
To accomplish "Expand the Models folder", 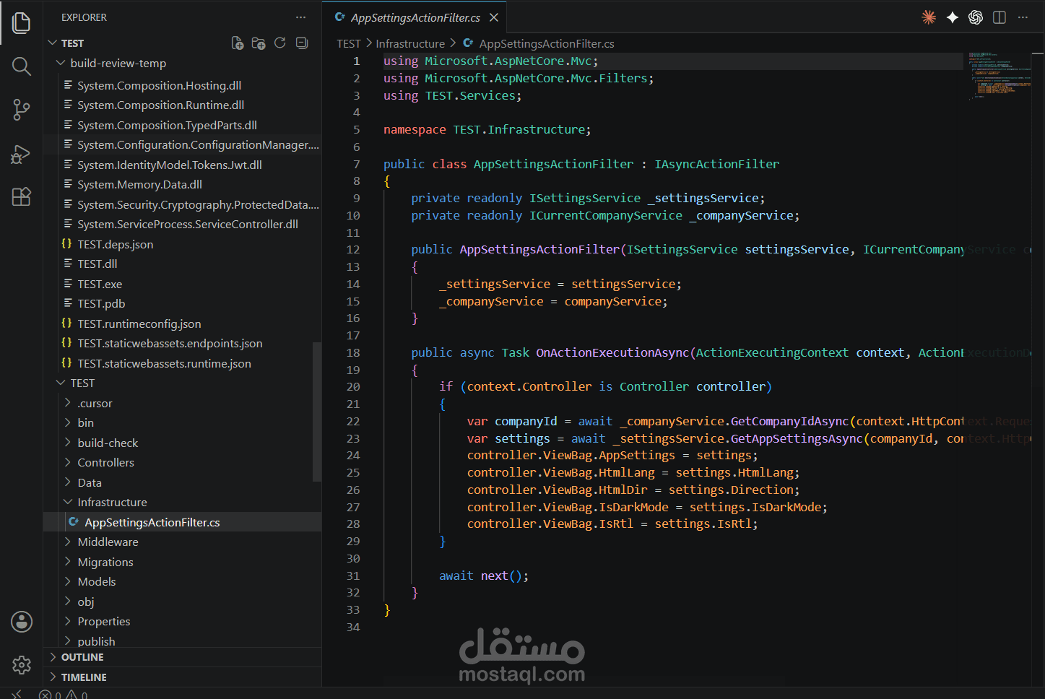I will [x=68, y=582].
